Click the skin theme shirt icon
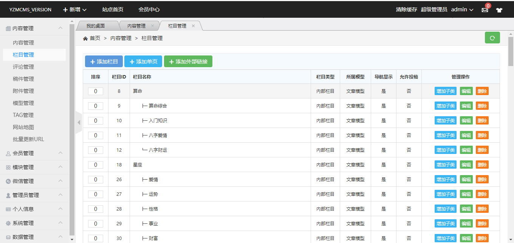The height and width of the screenshot is (243, 514). click(499, 10)
